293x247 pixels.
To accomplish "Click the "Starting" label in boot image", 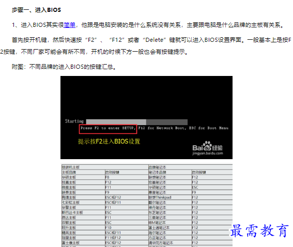I will pyautogui.click(x=74, y=121).
